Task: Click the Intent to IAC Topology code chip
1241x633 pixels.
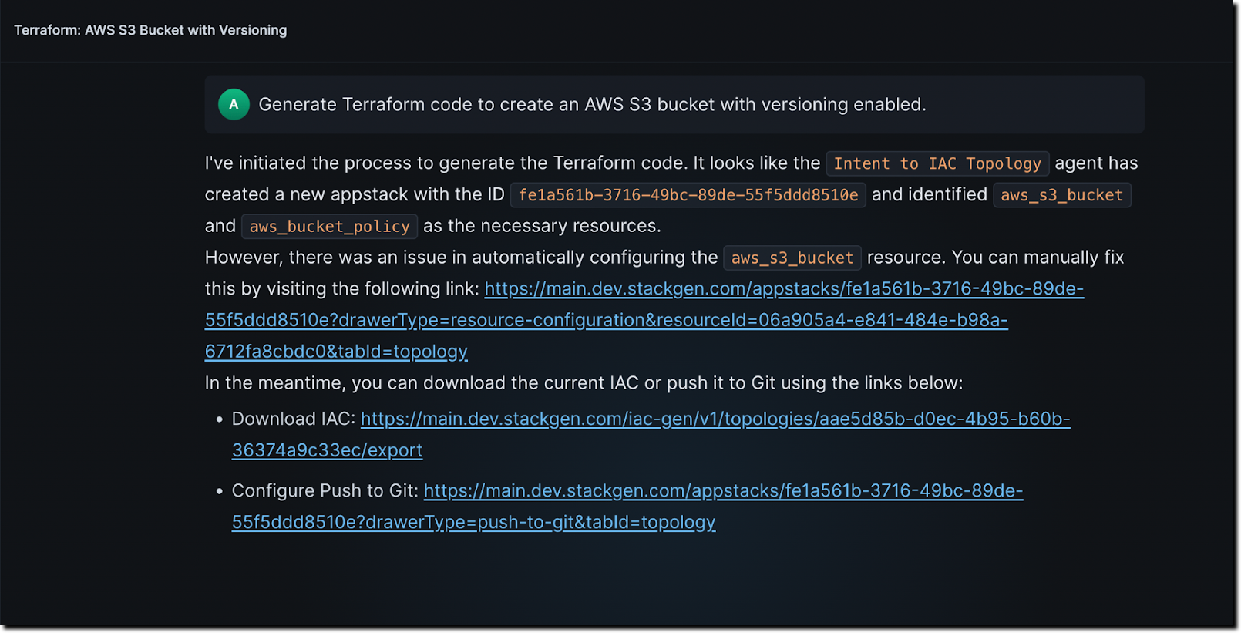Action: coord(937,163)
